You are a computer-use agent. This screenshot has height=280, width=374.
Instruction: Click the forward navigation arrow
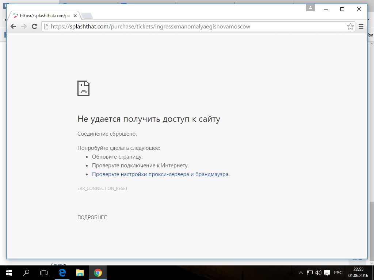24,26
